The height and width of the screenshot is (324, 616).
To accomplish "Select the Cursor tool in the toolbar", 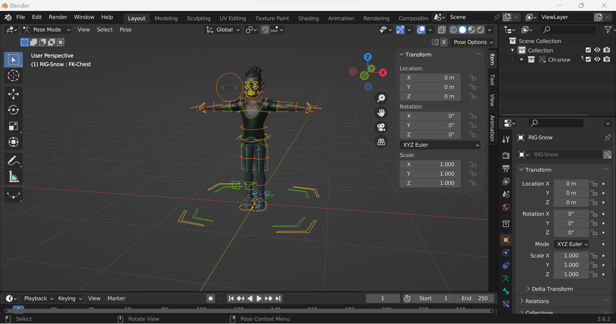I will [x=13, y=76].
